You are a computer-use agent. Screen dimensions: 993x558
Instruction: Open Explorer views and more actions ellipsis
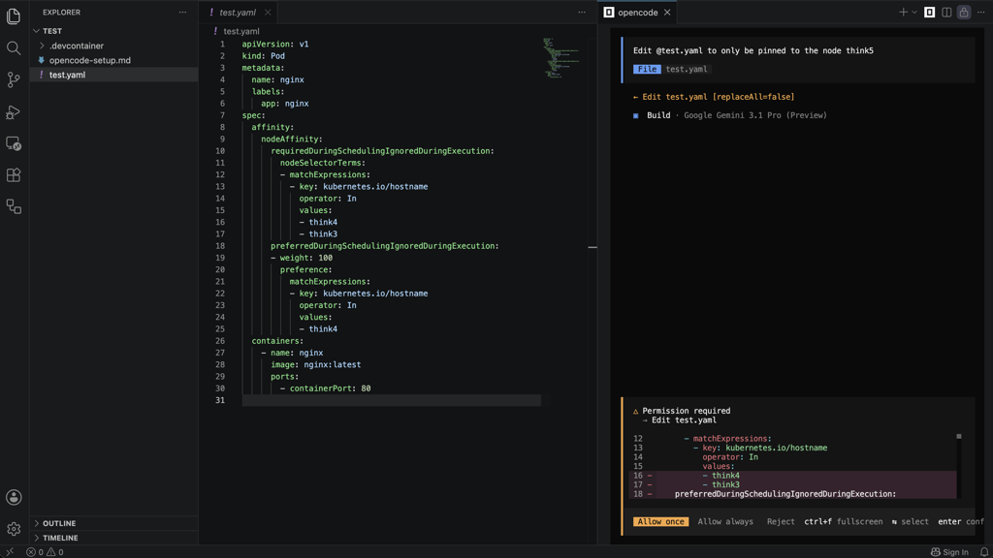pyautogui.click(x=182, y=12)
